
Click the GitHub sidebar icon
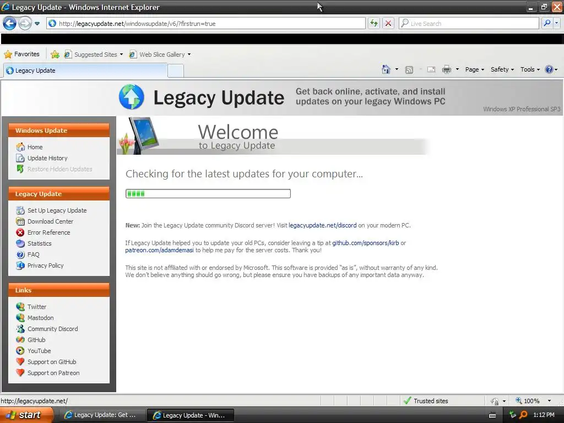pos(20,340)
